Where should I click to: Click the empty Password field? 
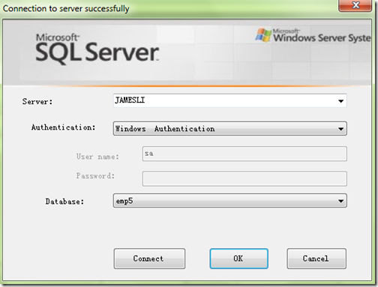pyautogui.click(x=244, y=178)
